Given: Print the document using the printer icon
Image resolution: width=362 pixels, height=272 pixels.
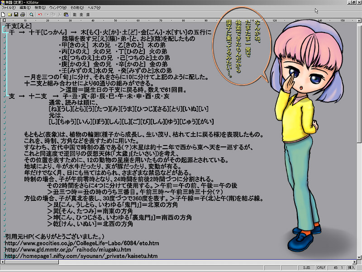Looking at the screenshot, I should tap(22, 15).
